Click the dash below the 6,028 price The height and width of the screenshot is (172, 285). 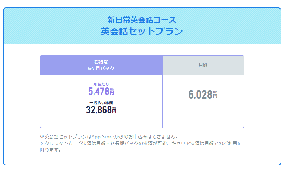click(203, 119)
